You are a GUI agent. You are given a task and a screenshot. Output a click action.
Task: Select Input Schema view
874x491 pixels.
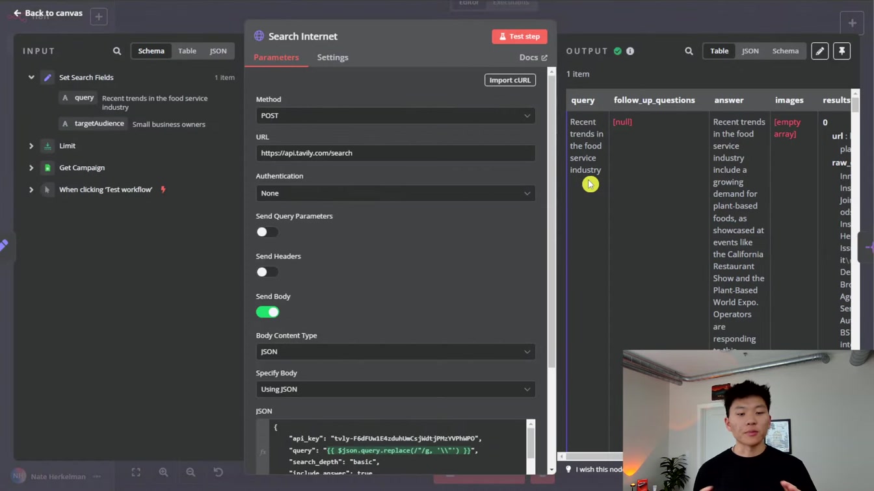point(151,51)
